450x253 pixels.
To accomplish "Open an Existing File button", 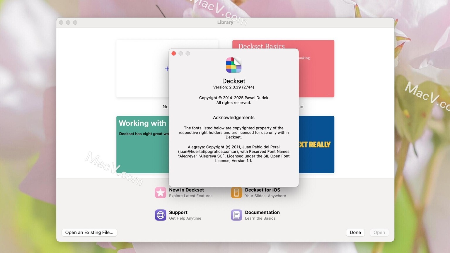I will coord(89,233).
